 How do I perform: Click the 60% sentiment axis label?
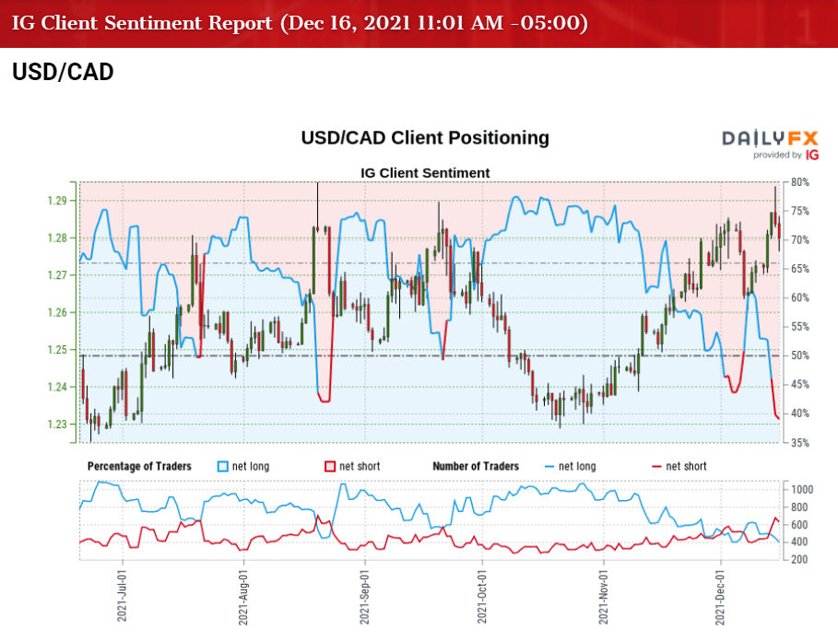(x=800, y=297)
